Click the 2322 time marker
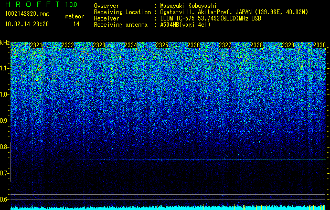 [68, 45]
